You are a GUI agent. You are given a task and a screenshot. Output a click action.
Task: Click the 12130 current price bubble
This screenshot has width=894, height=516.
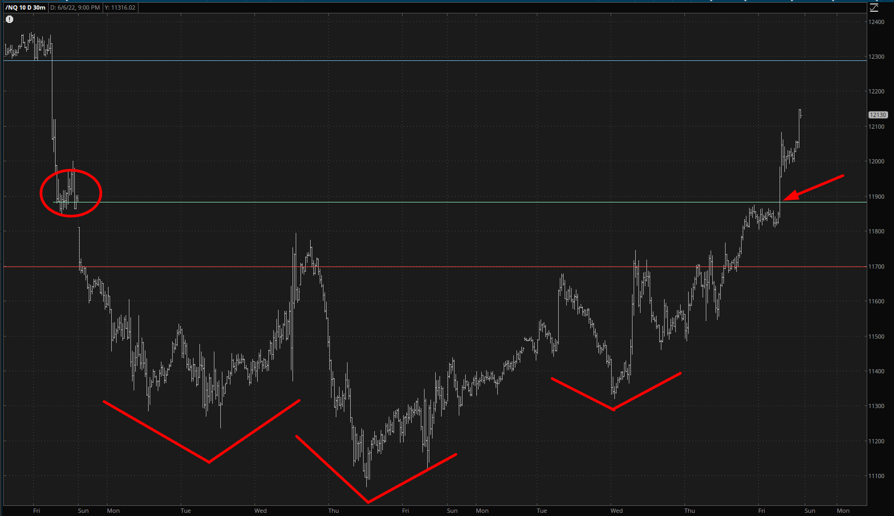[878, 115]
